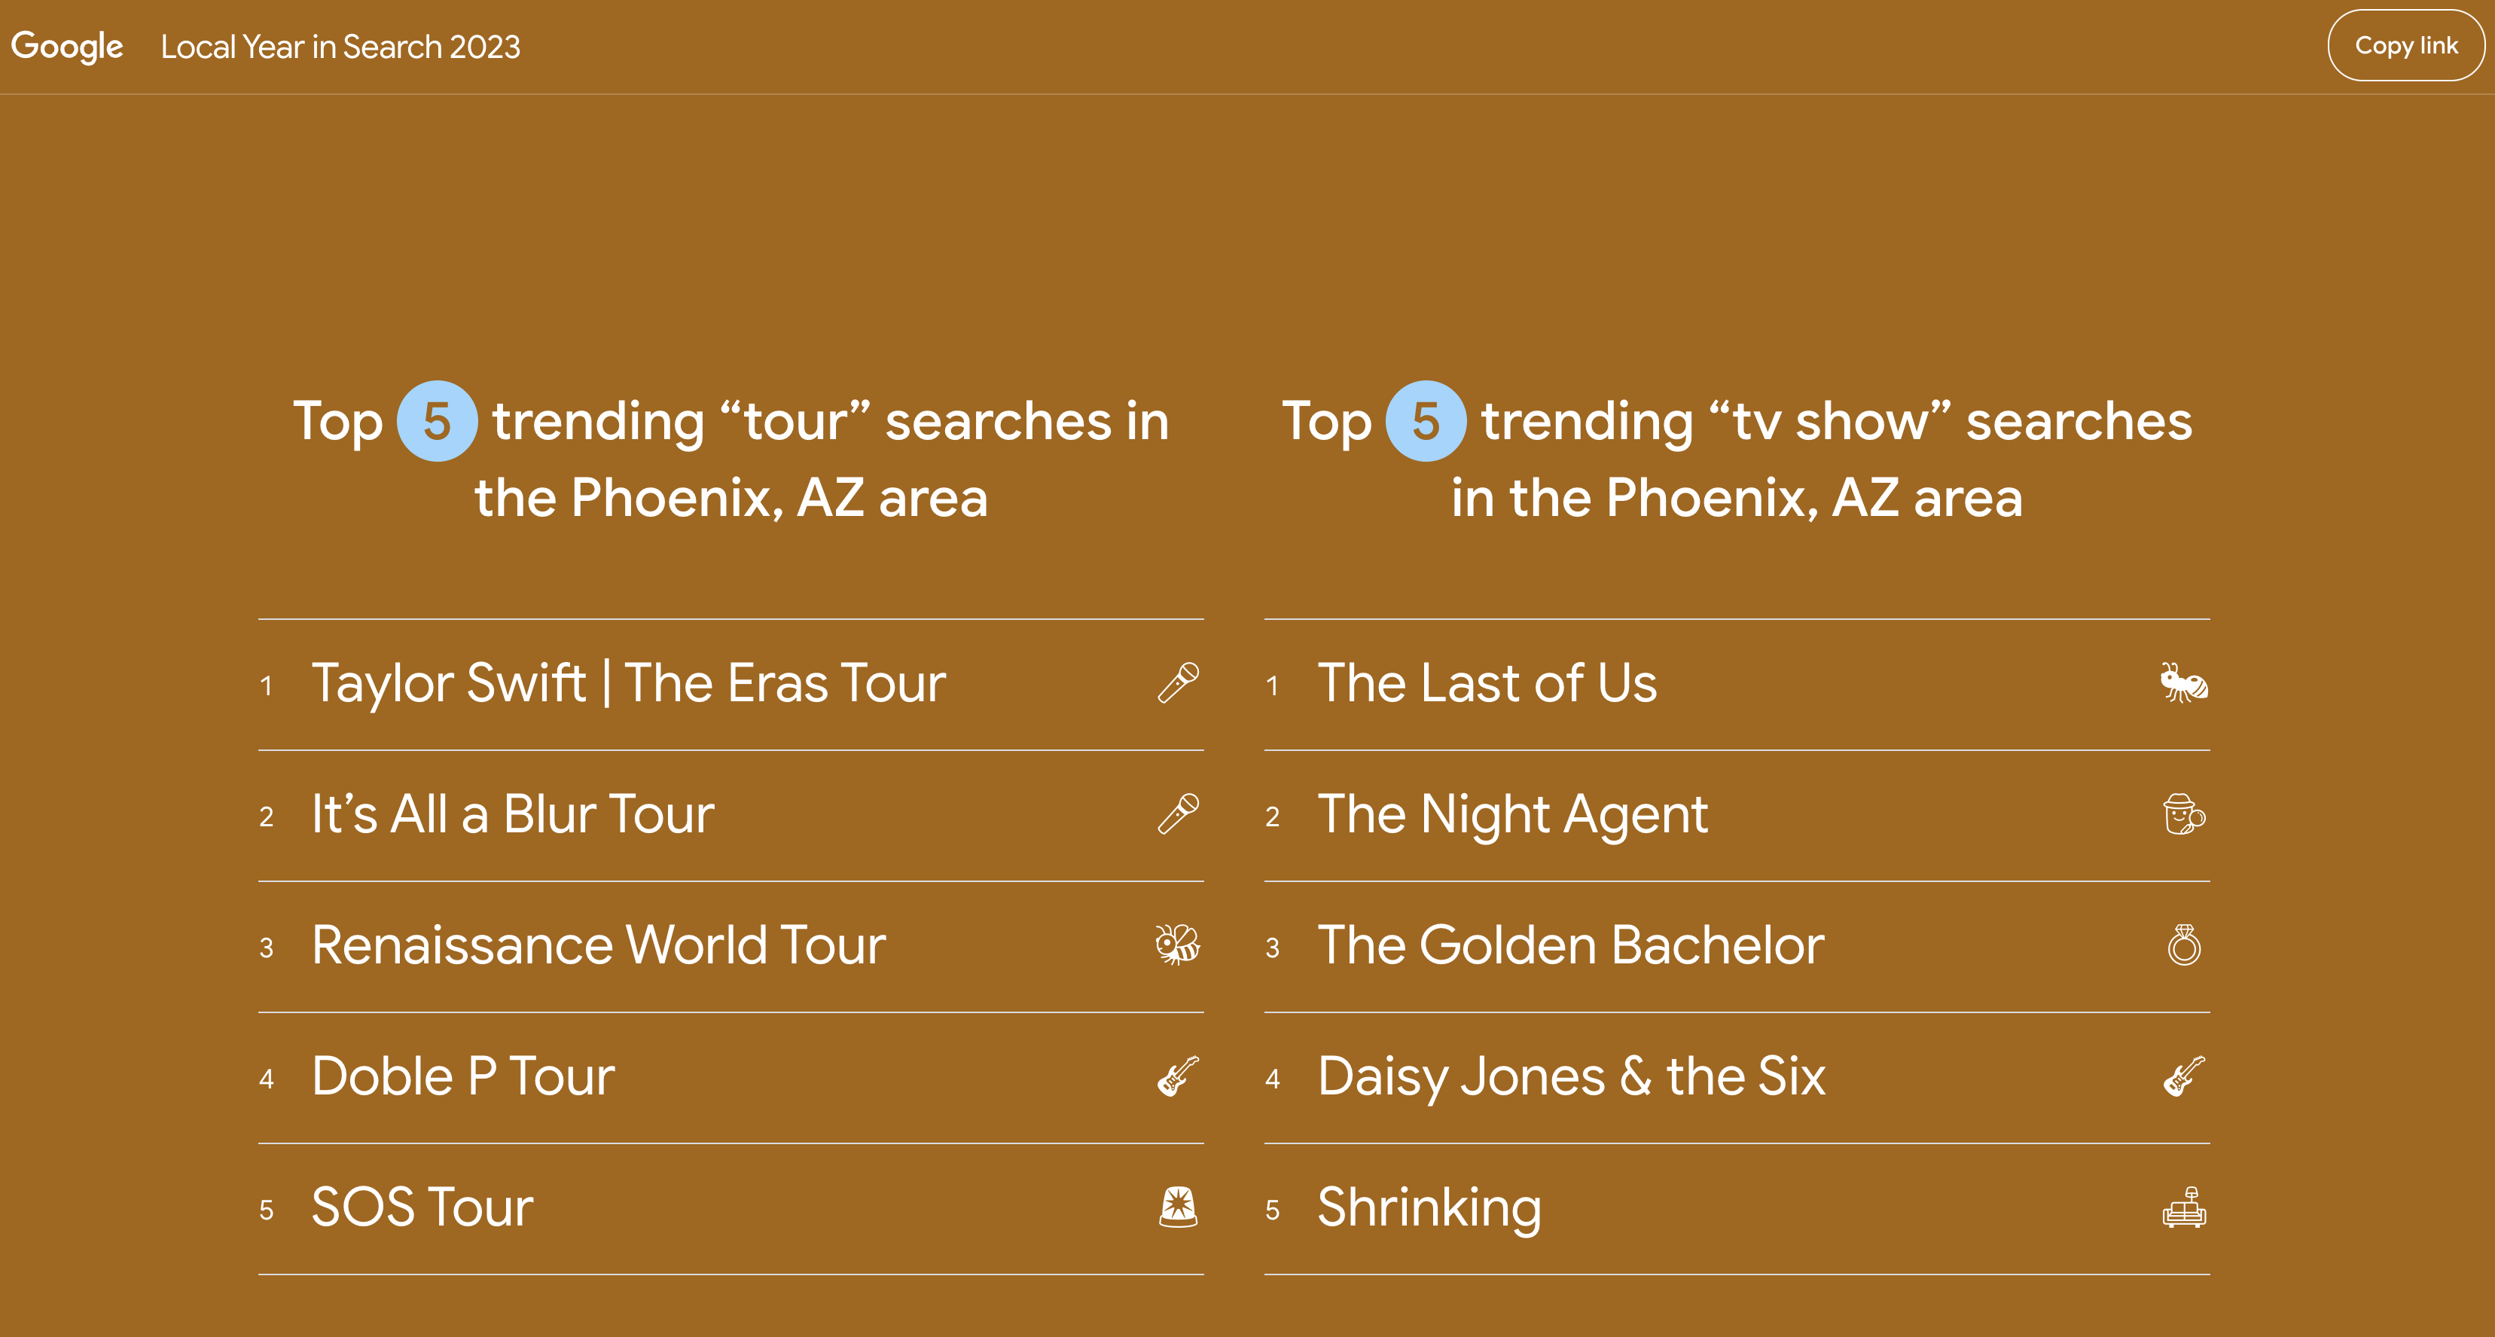Choose the Daisy Jones & the Six entry
This screenshot has width=2495, height=1337.
click(1737, 1077)
